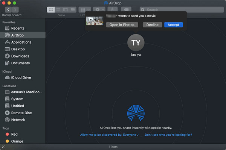Image resolution: width=226 pixels, height=150 pixels.
Task: Open iCloud Drive in sidebar
Action: tap(23, 77)
